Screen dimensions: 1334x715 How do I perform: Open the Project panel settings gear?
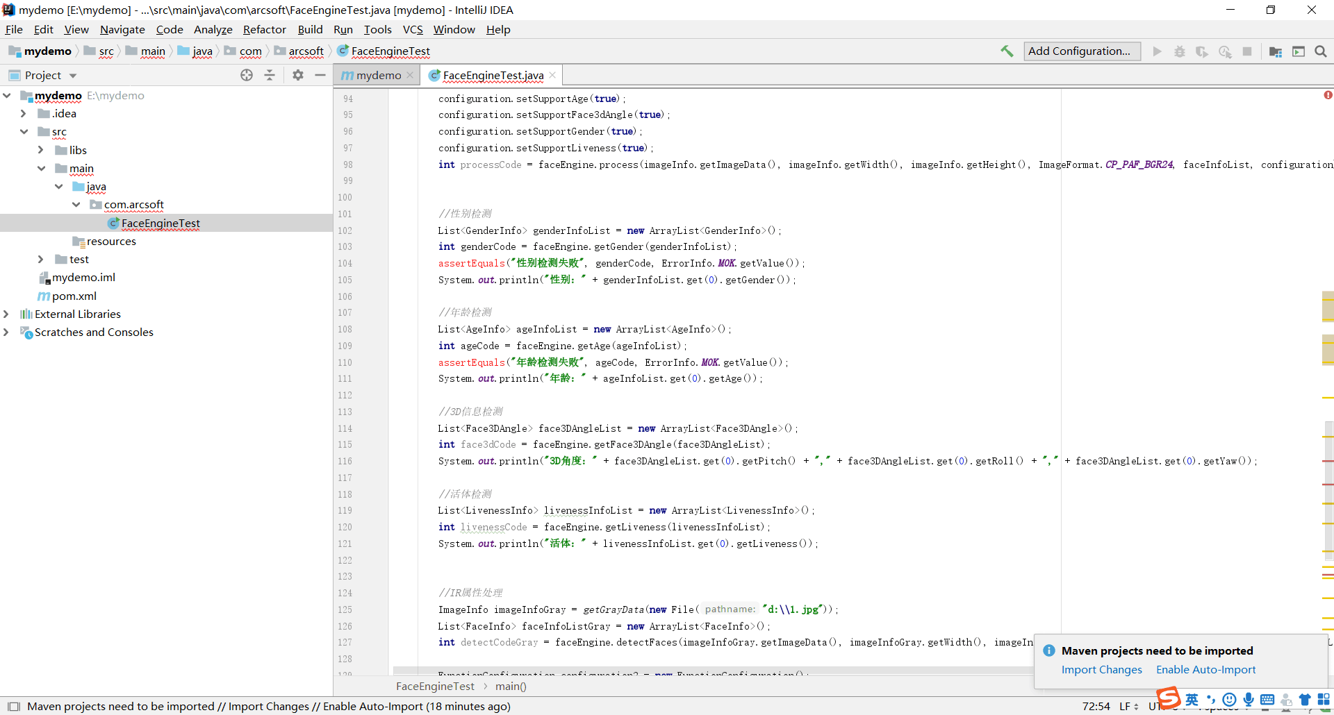tap(297, 75)
